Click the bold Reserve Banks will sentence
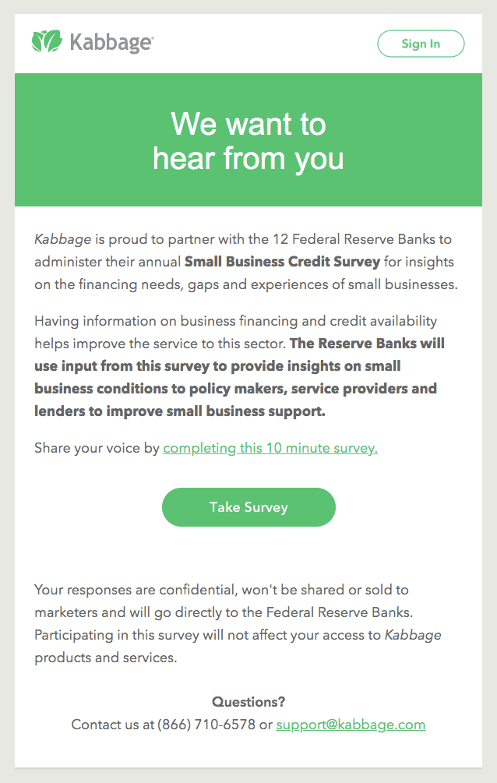Image resolution: width=497 pixels, height=783 pixels. (239, 378)
